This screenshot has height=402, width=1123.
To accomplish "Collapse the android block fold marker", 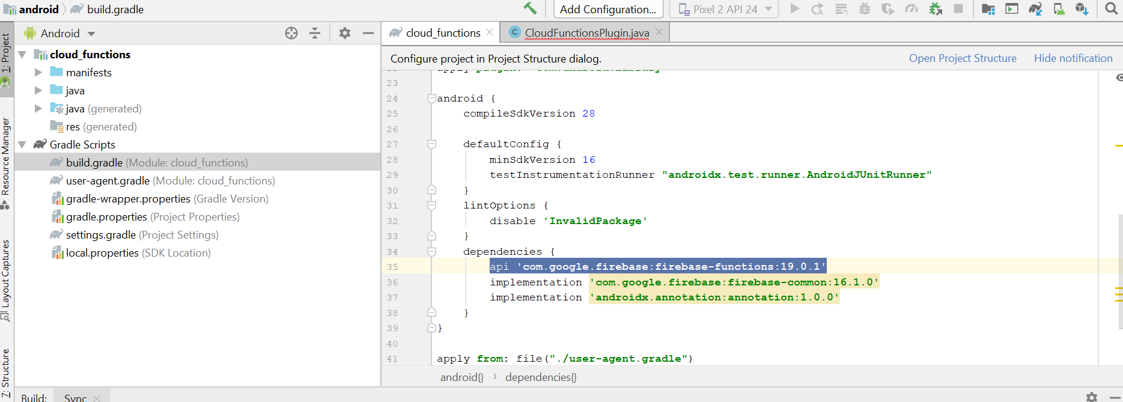I will click(431, 99).
